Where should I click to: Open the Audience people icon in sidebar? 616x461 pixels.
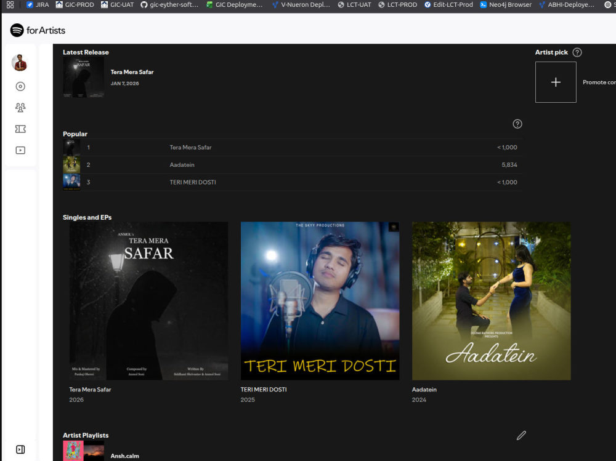coord(20,108)
